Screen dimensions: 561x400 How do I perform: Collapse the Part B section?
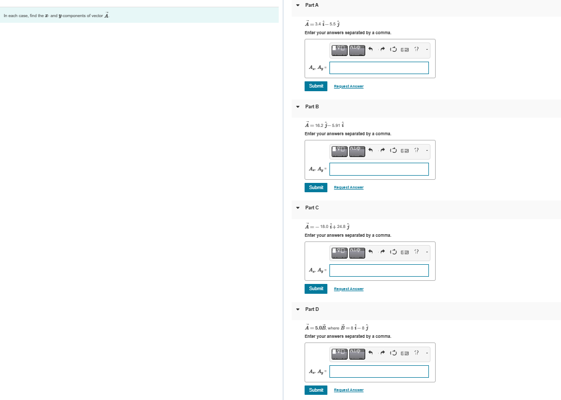pos(297,106)
